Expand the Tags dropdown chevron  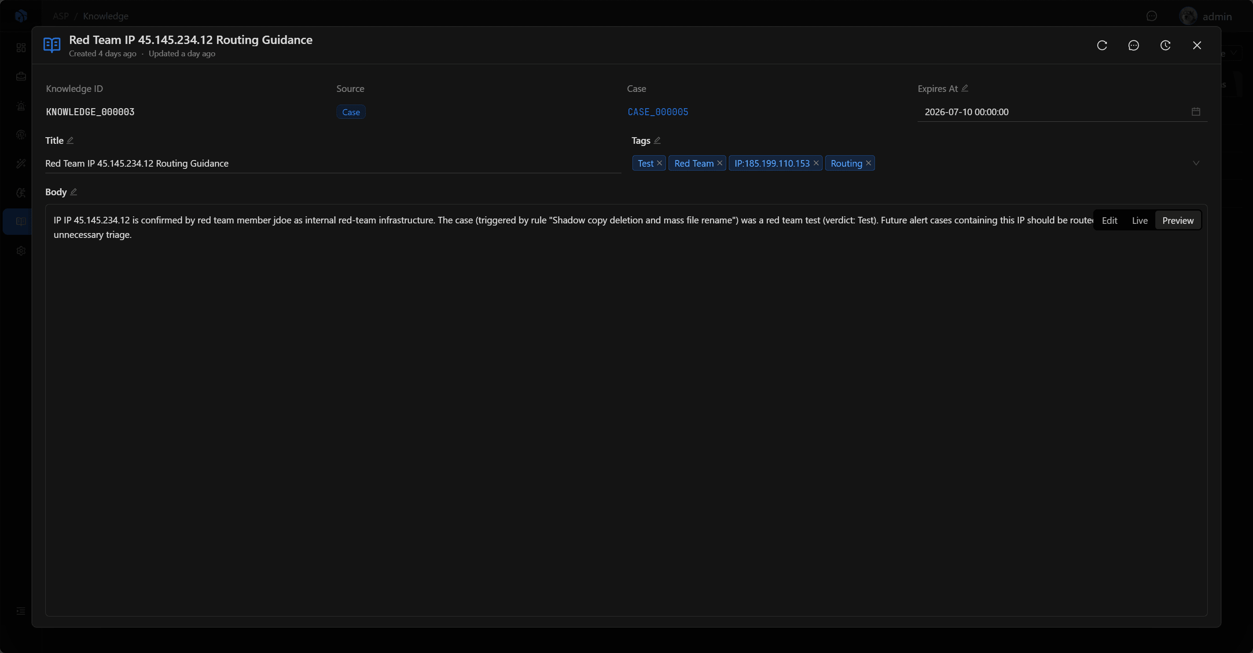pyautogui.click(x=1196, y=163)
